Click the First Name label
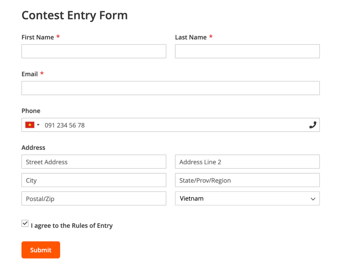This screenshot has width=340, height=268. click(38, 37)
